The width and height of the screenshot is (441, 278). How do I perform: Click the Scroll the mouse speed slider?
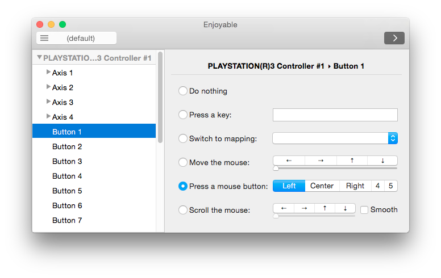(x=314, y=216)
